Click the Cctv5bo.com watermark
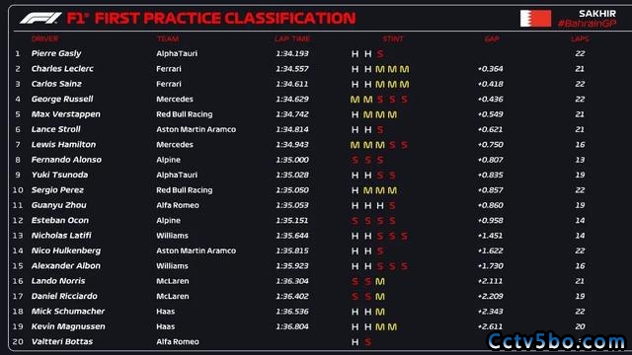This screenshot has height=355, width=632. coord(556,342)
